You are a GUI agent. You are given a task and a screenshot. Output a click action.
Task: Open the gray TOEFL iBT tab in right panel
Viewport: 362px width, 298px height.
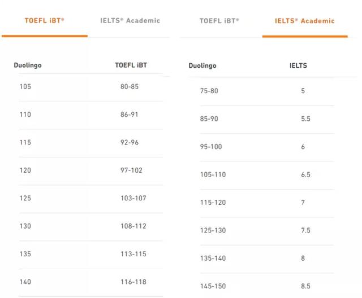(x=219, y=21)
